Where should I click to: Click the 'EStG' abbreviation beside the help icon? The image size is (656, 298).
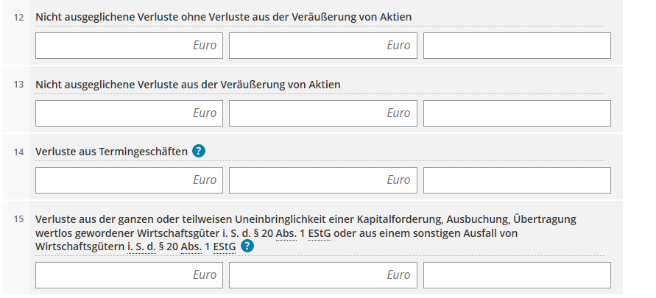coord(224,247)
